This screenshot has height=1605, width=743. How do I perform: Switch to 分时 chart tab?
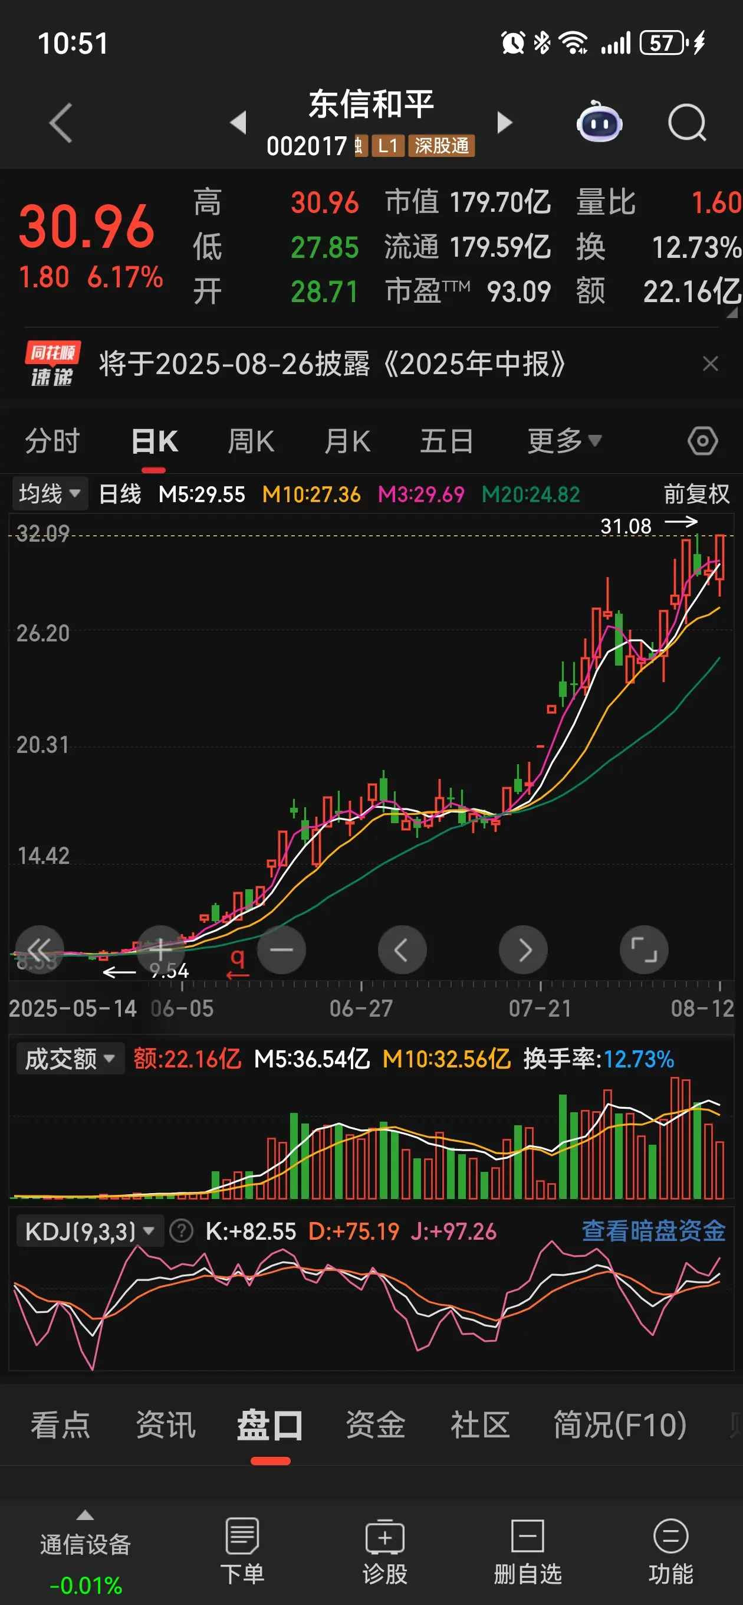click(52, 441)
